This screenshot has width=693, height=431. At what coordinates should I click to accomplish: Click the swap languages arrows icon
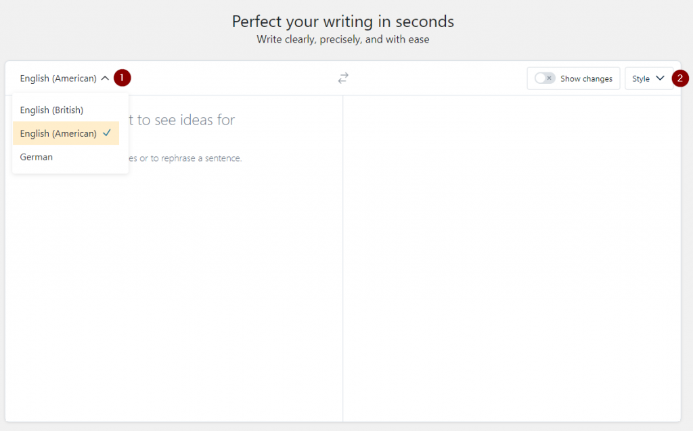pyautogui.click(x=343, y=78)
